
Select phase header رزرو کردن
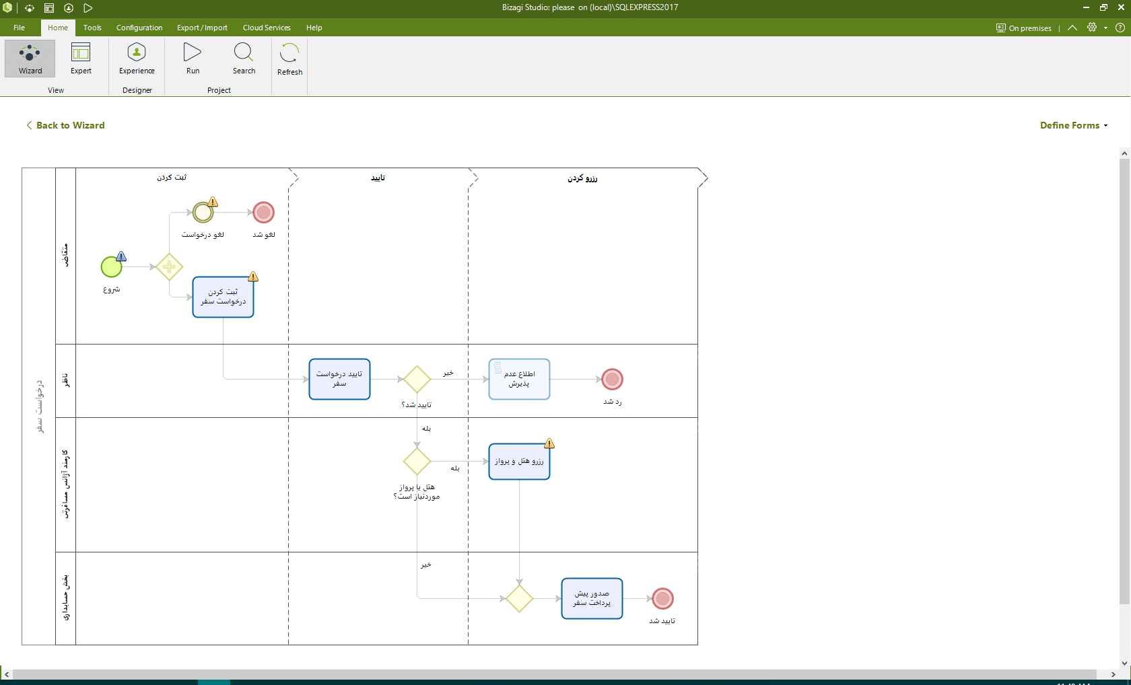coord(582,178)
